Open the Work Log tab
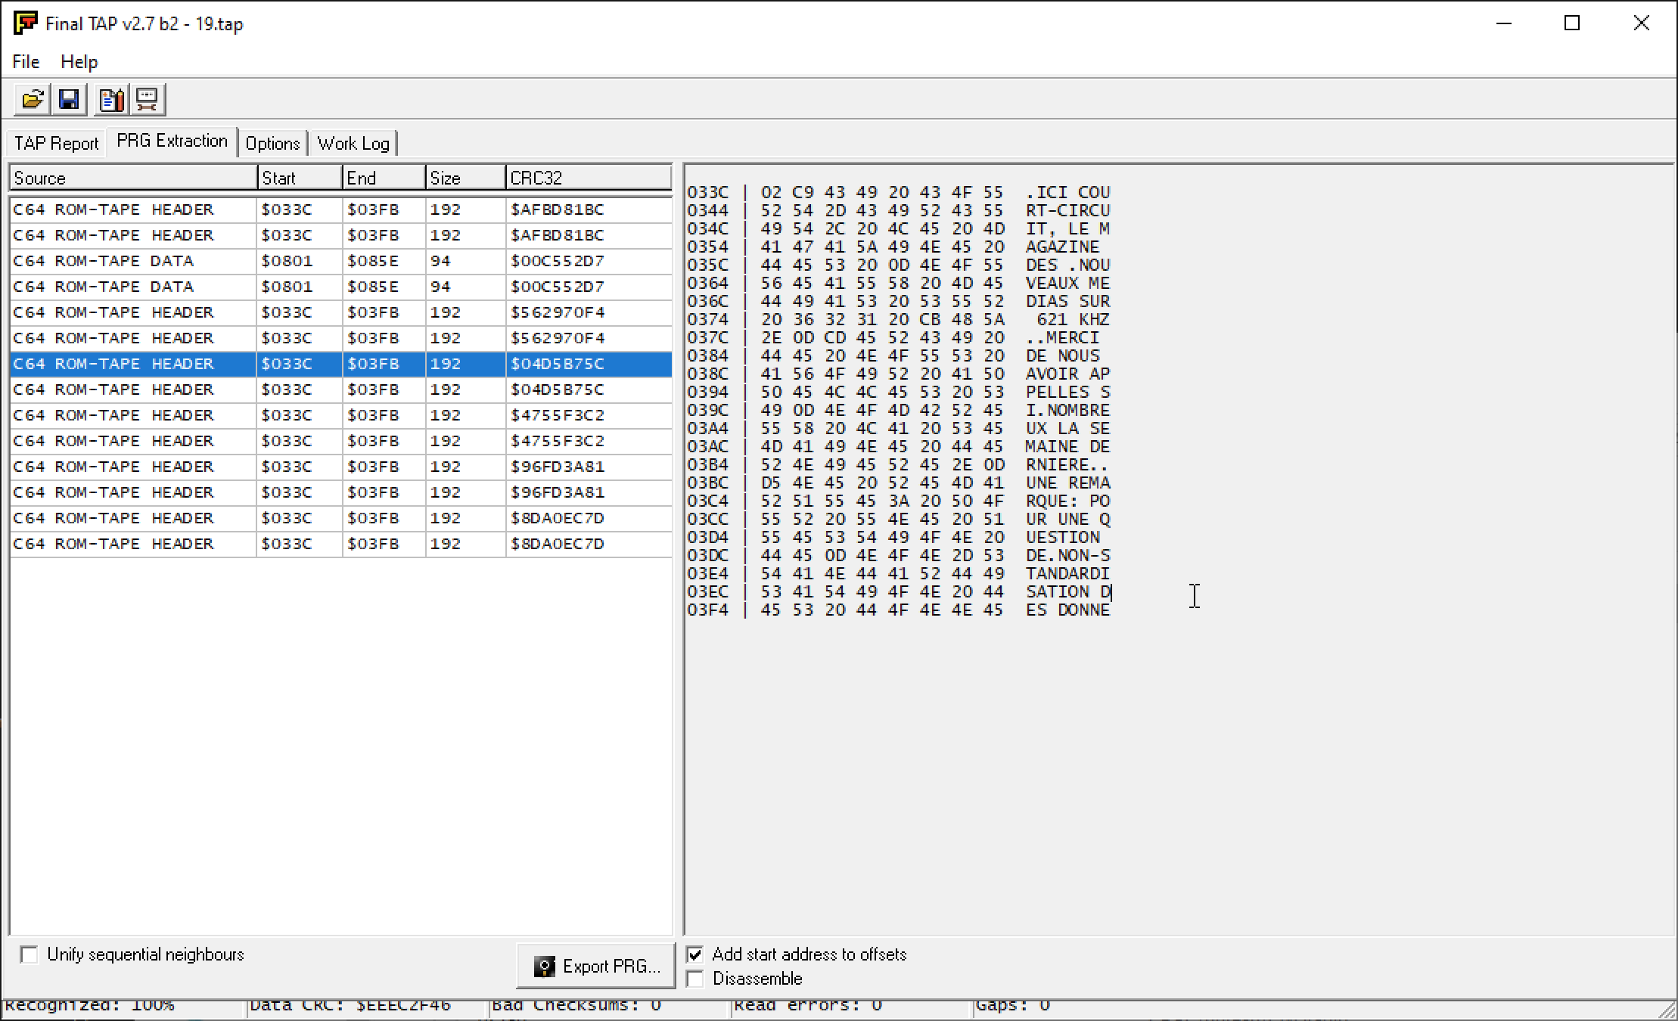This screenshot has width=1678, height=1021. tap(353, 143)
